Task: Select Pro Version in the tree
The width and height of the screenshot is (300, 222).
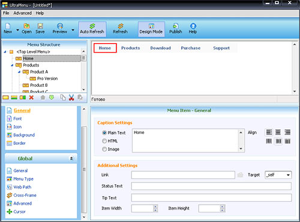Action: [47, 78]
